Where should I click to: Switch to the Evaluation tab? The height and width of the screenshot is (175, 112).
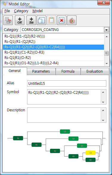click(x=95, y=71)
